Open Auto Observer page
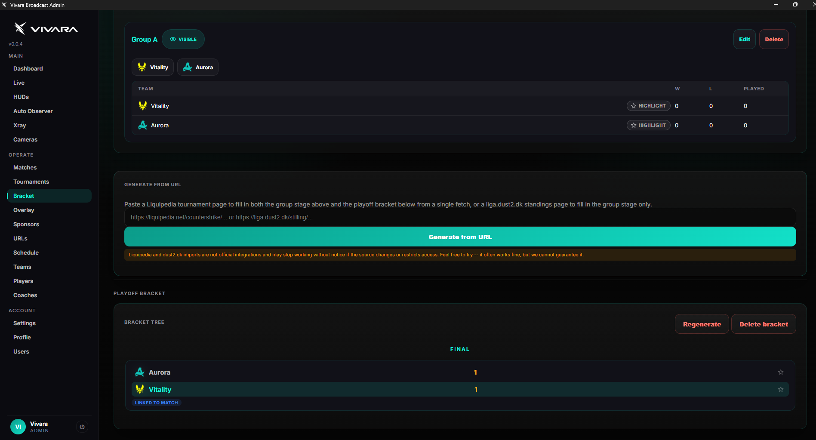Image resolution: width=816 pixels, height=440 pixels. tap(49, 111)
